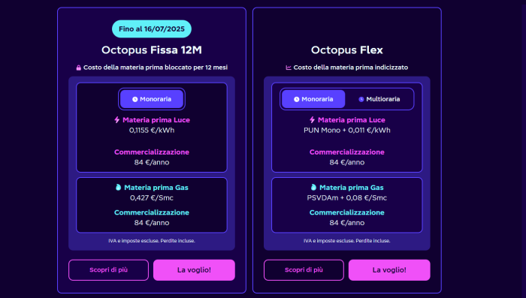This screenshot has width=526, height=298.
Task: Click the chart icon beside indicizzato text
Action: pyautogui.click(x=288, y=68)
